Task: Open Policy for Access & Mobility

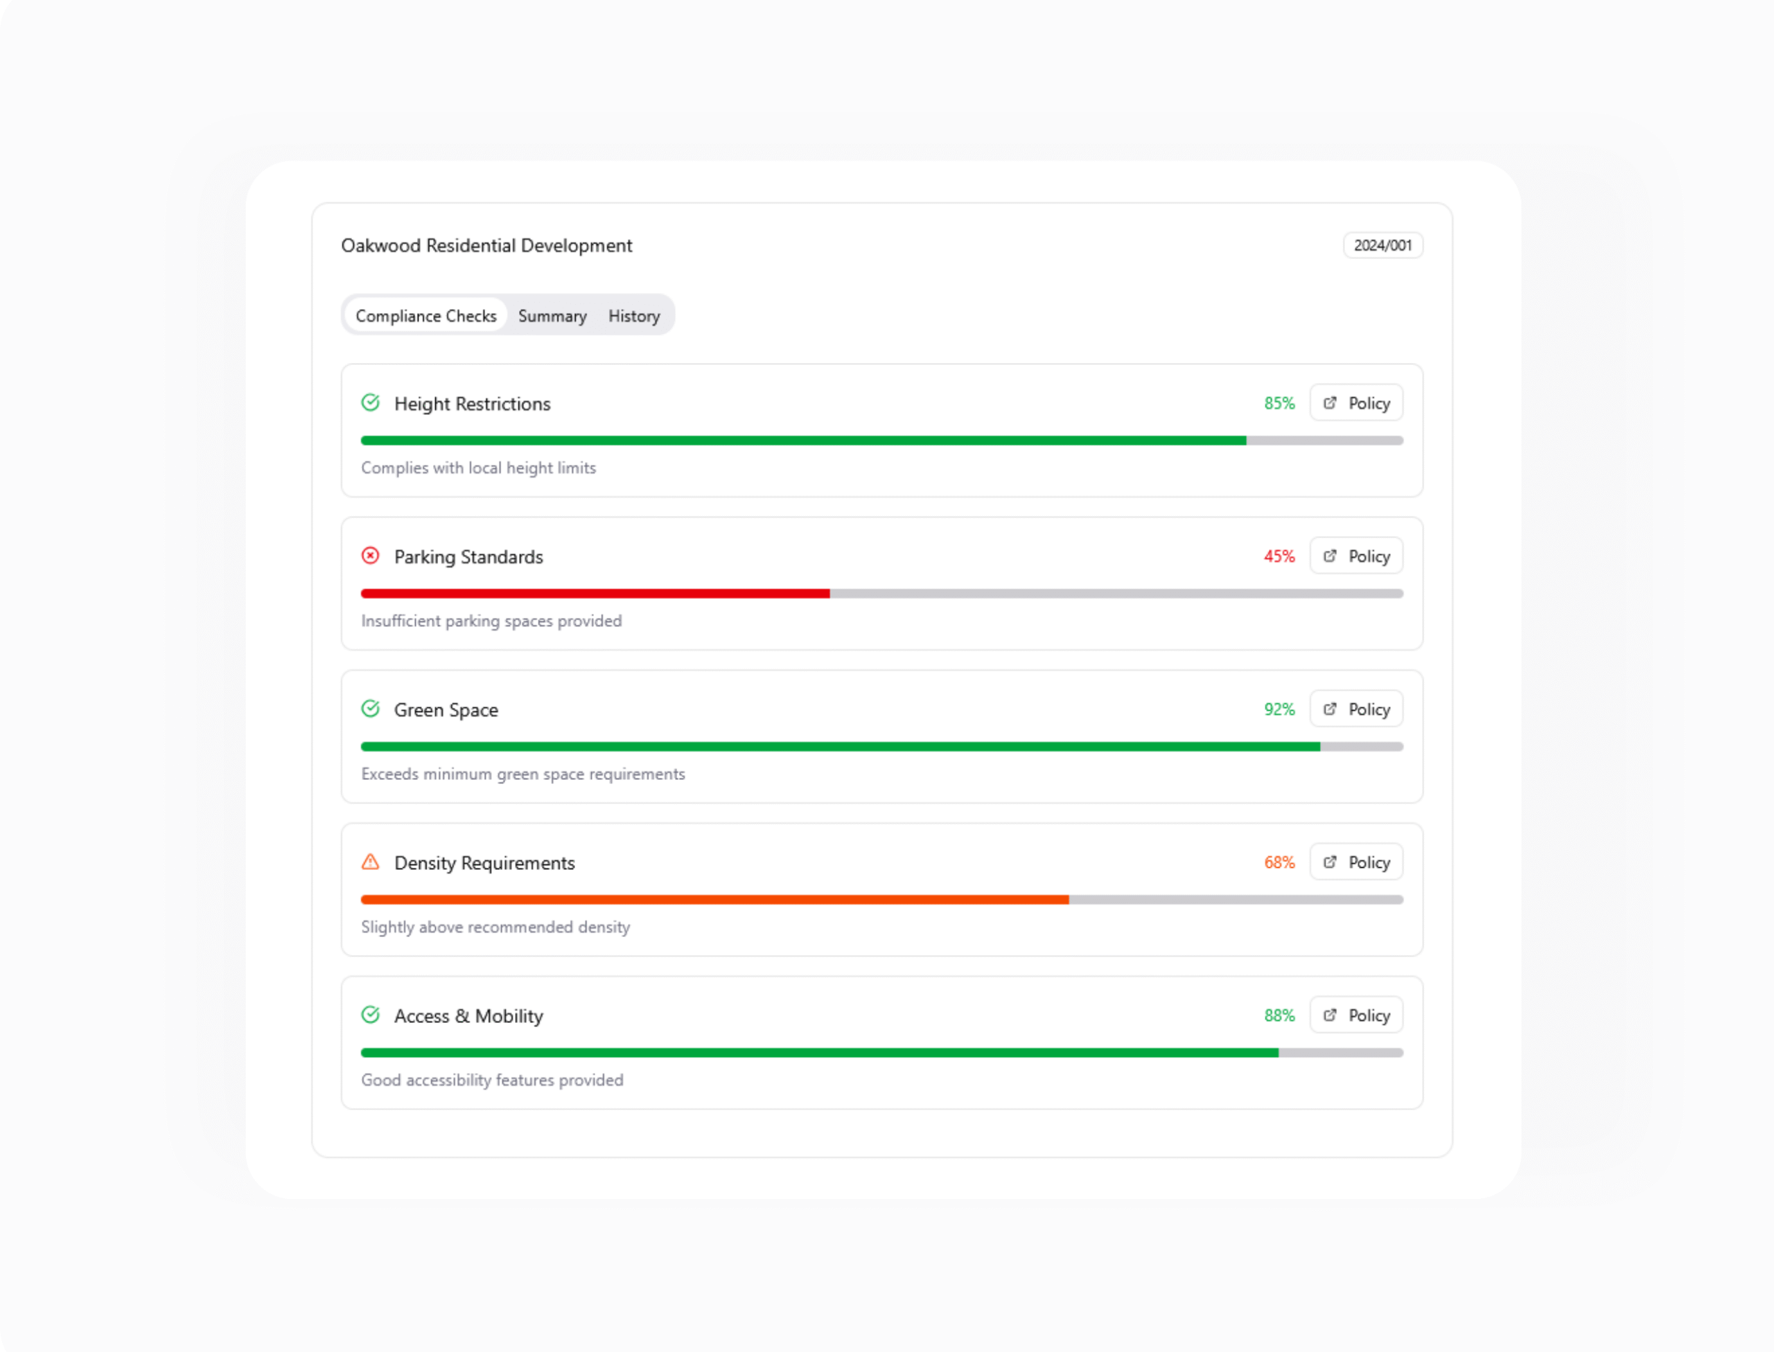Action: (1357, 1015)
